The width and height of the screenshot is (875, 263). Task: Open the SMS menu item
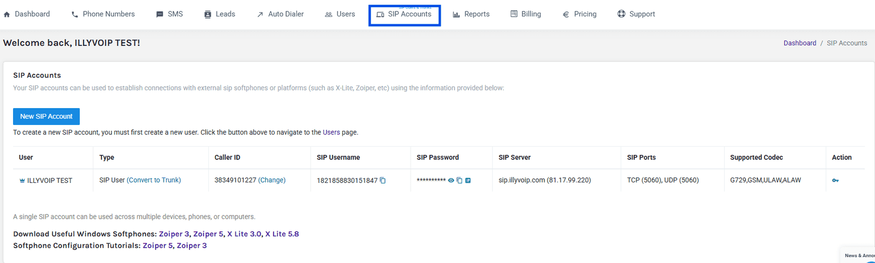tap(170, 14)
